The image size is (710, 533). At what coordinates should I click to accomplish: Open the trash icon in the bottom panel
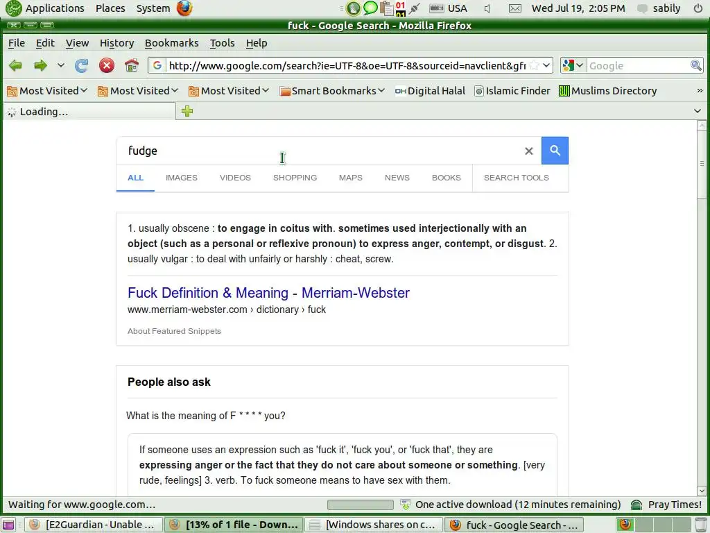[701, 525]
